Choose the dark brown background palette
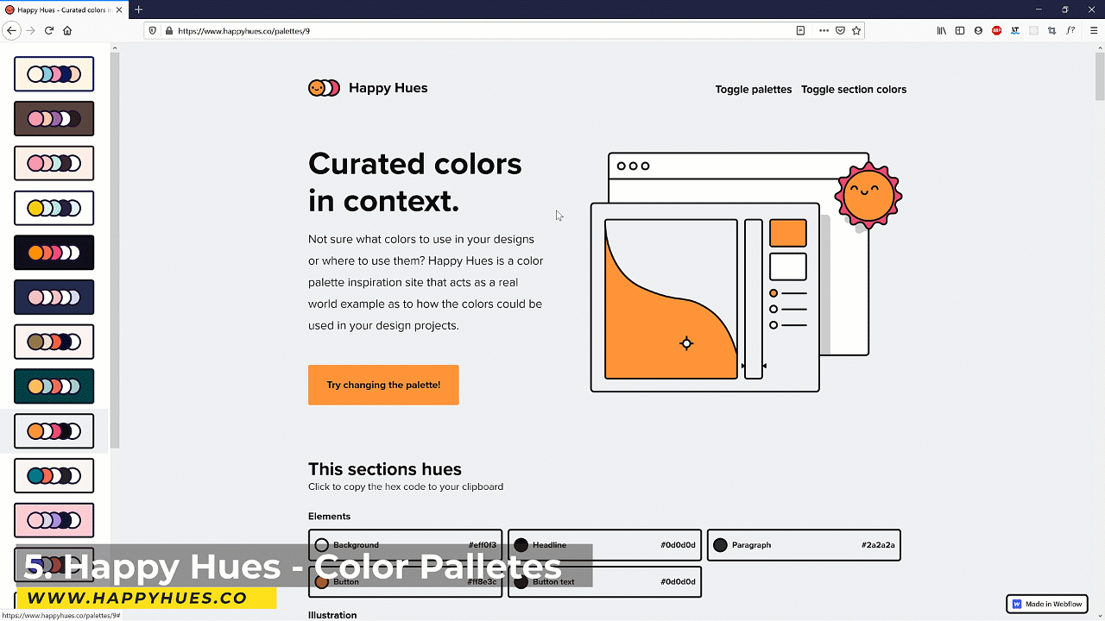The image size is (1105, 621). pyautogui.click(x=54, y=119)
